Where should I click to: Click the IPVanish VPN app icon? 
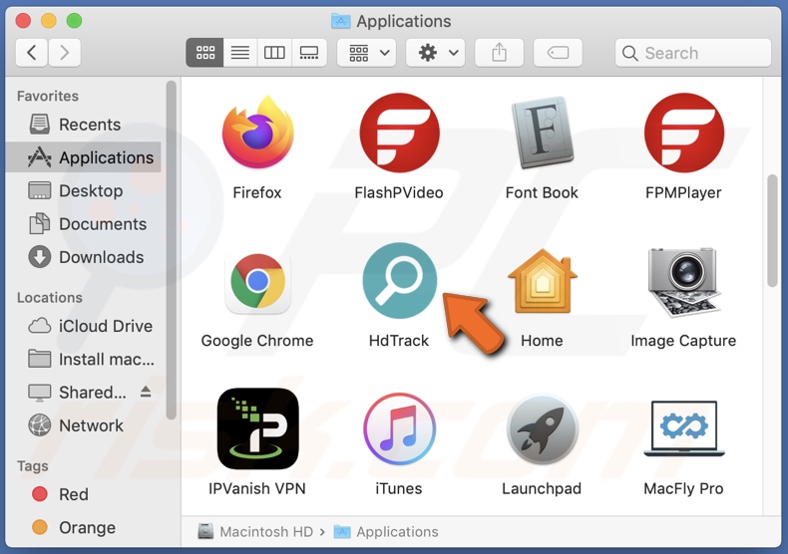click(x=257, y=428)
